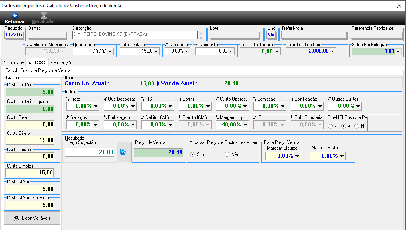This screenshot has width=406, height=230.
Task: Click the Und value KG
Action: 270,35
